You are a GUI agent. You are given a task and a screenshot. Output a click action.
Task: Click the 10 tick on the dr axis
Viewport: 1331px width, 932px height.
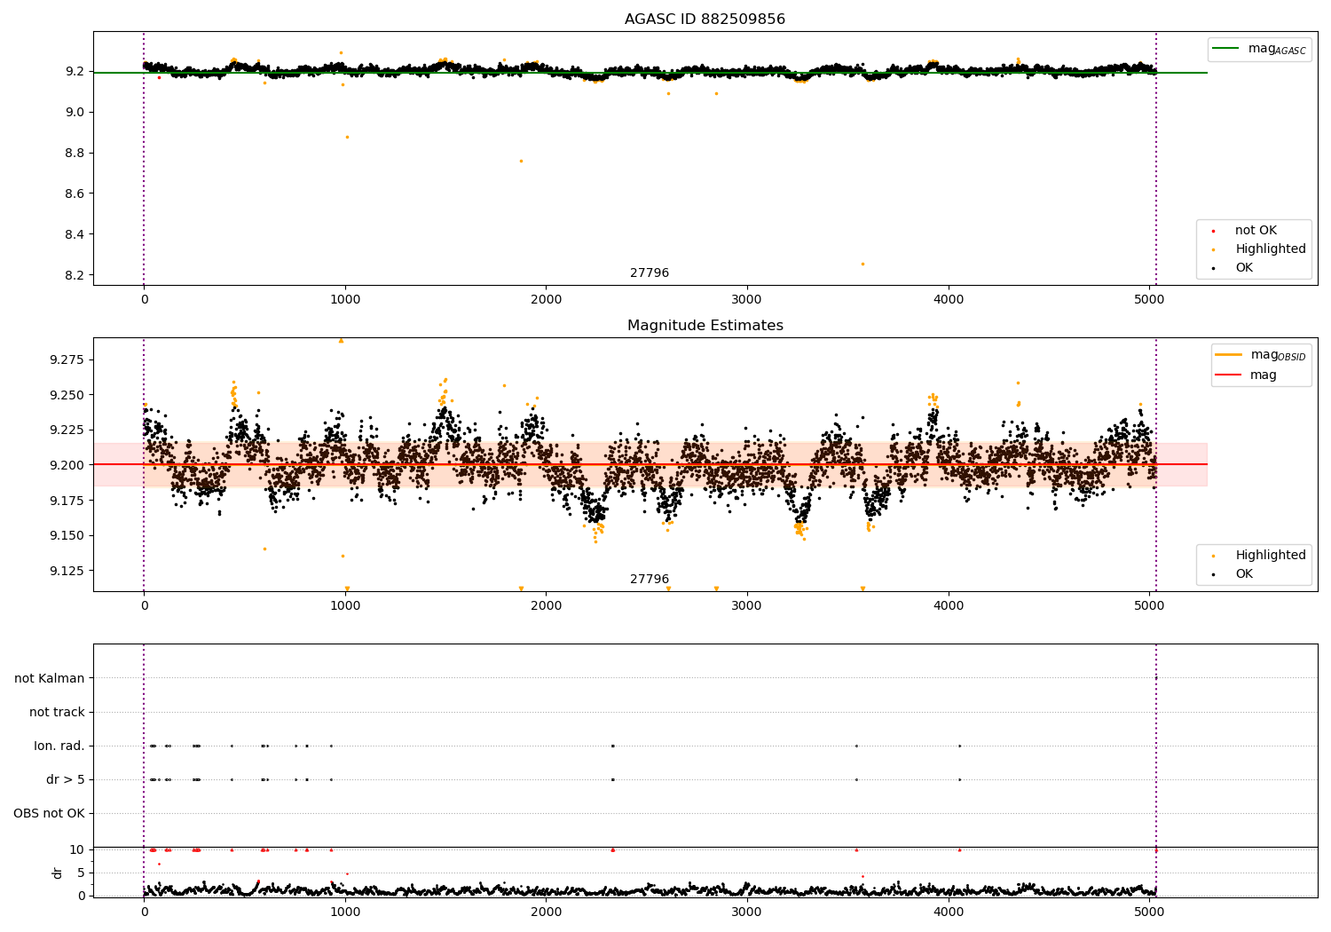click(x=77, y=849)
